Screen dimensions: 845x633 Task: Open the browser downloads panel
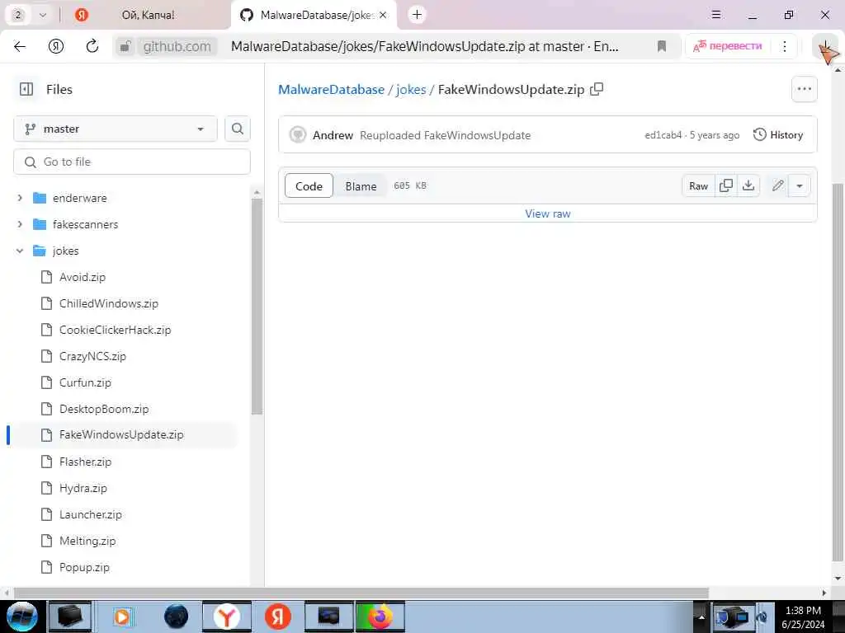click(824, 46)
